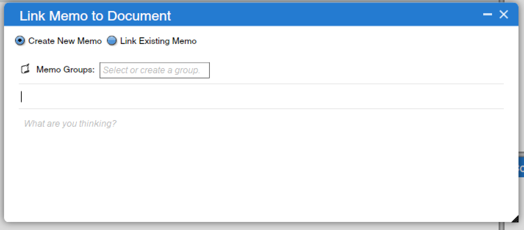The image size is (524, 230).
Task: Click the "Create New Memo" label text
Action: (65, 41)
